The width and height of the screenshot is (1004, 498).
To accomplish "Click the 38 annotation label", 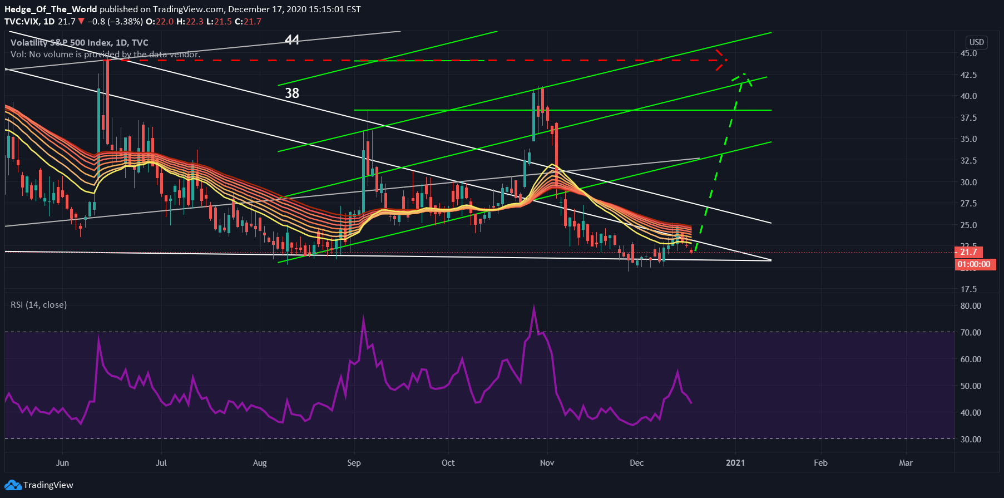I will 292,93.
